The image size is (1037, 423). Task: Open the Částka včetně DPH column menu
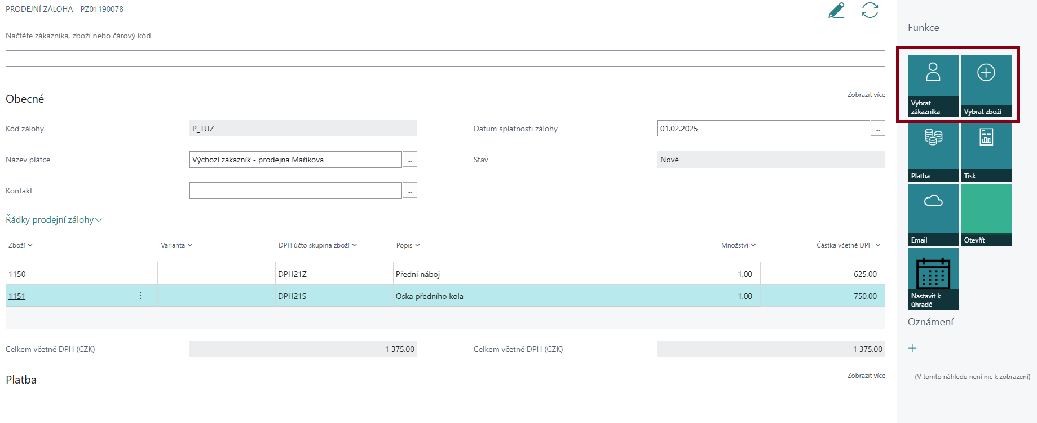849,245
